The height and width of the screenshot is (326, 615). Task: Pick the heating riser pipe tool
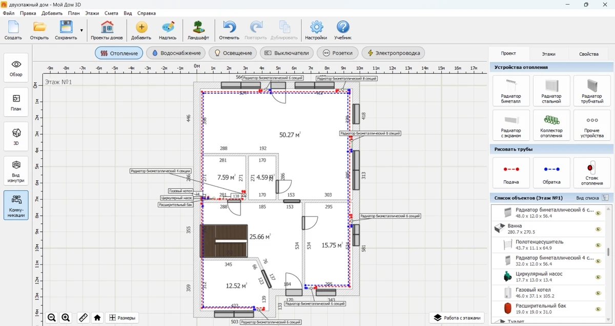(x=591, y=172)
